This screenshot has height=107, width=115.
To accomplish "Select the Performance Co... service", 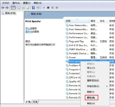I will click(79, 33).
